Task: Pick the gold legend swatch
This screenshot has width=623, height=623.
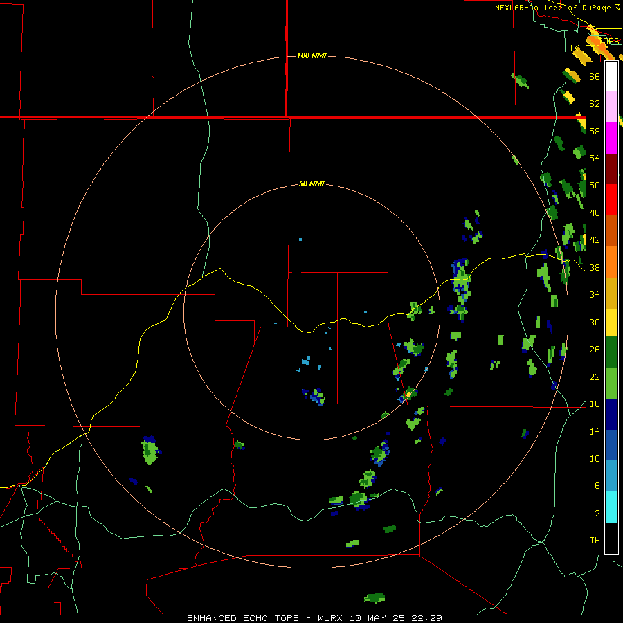Action: [611, 293]
